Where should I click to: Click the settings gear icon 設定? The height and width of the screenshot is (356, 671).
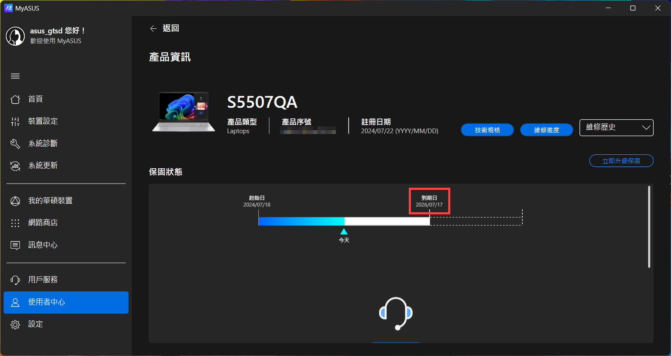tap(15, 324)
